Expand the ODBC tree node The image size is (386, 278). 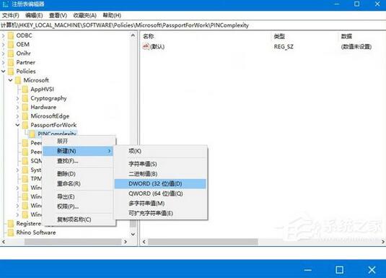[x=3, y=35]
